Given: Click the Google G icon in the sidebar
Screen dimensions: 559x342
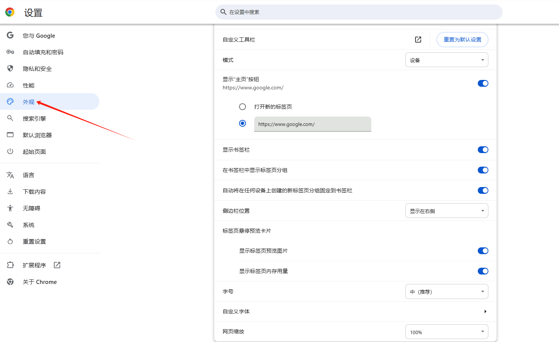Looking at the screenshot, I should pos(10,35).
